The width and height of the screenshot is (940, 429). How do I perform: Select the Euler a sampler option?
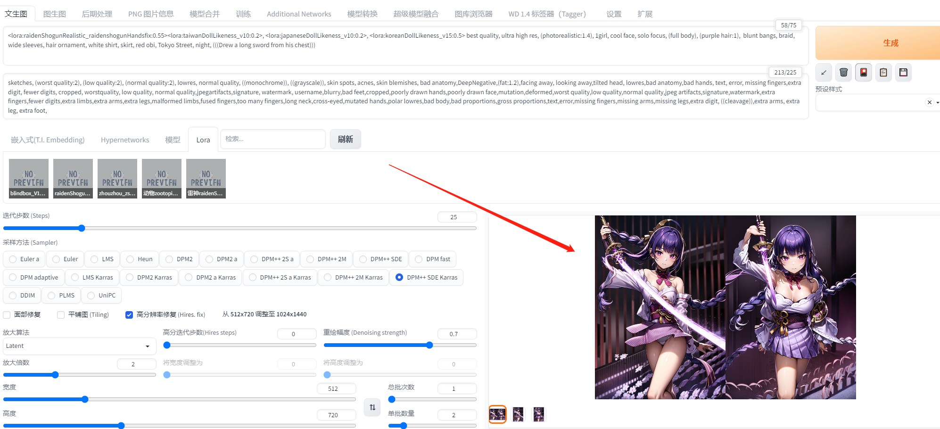pos(12,259)
